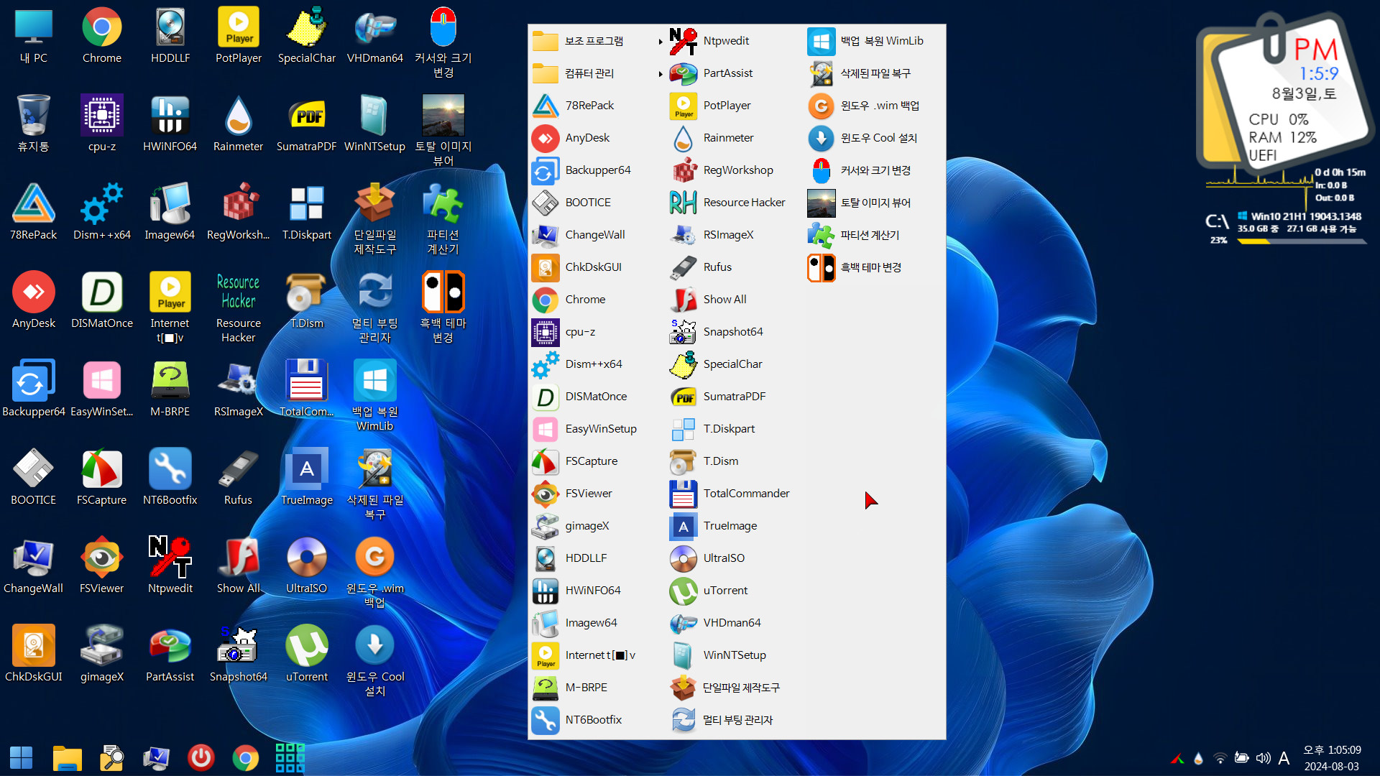Image resolution: width=1380 pixels, height=776 pixels.
Task: Open the teal grid taskbar icon
Action: 290,757
